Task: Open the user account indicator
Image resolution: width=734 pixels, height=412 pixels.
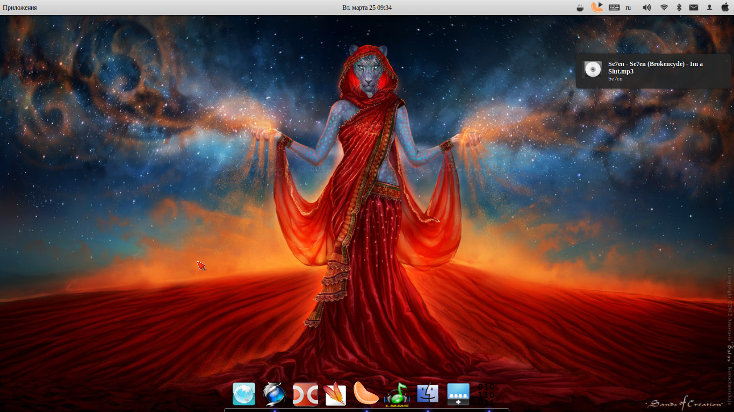Action: coord(709,8)
